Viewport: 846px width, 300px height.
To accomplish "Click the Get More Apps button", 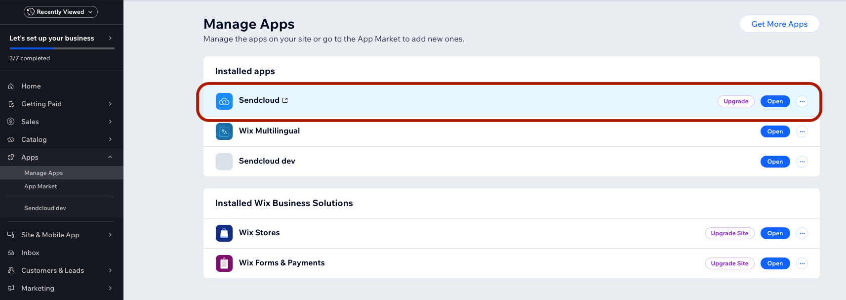I will click(779, 24).
